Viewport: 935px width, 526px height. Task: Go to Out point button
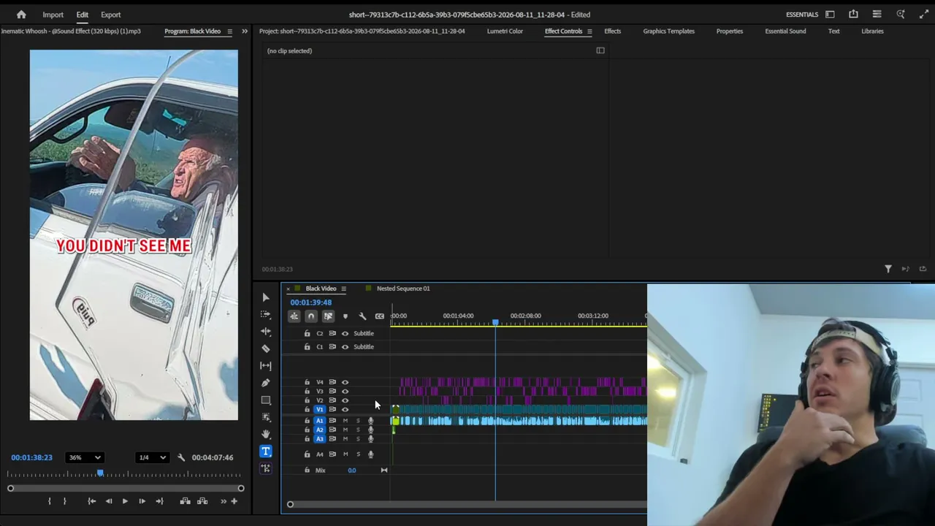click(x=159, y=501)
